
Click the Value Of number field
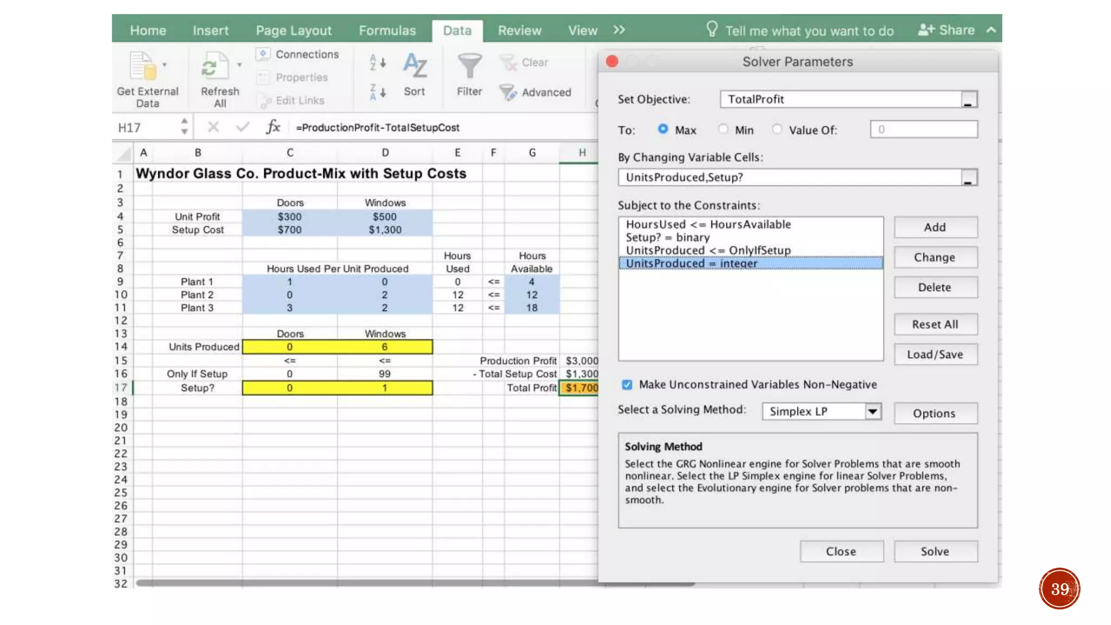click(924, 129)
